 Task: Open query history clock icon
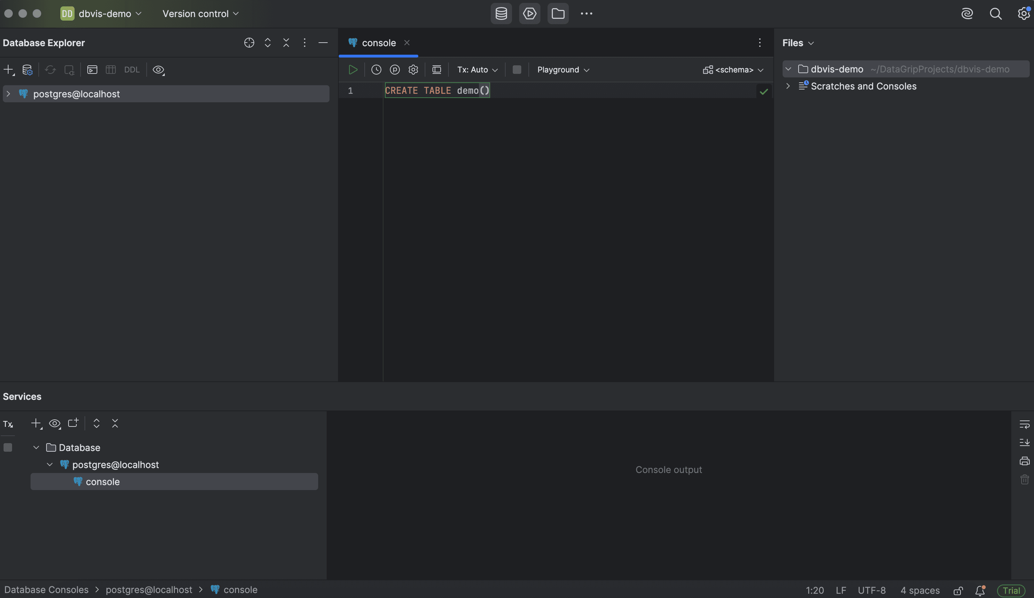coord(376,70)
